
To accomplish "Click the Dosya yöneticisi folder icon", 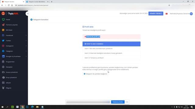I will tap(3, 72).
